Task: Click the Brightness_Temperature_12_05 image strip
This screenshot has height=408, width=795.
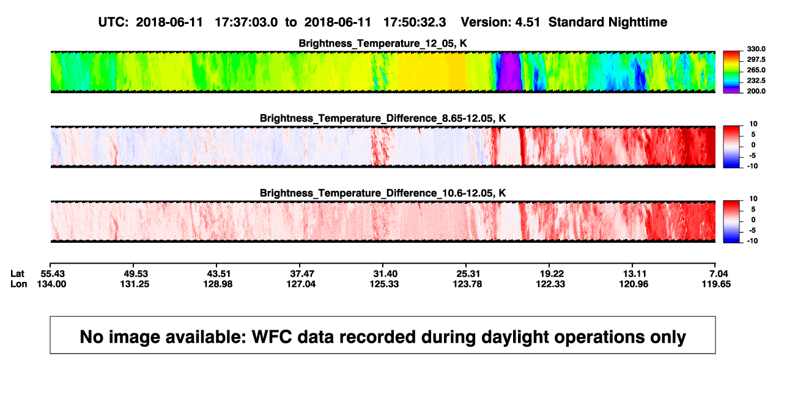Action: tap(383, 72)
